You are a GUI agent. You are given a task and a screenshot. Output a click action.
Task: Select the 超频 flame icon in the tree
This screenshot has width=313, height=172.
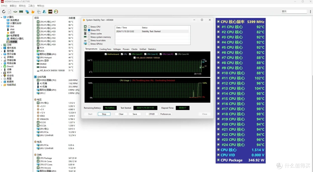tap(8, 32)
